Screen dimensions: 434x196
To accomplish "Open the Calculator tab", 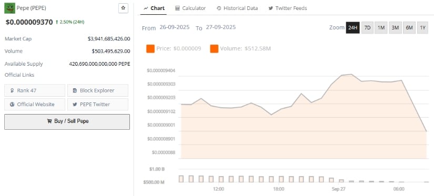I will tap(190, 8).
